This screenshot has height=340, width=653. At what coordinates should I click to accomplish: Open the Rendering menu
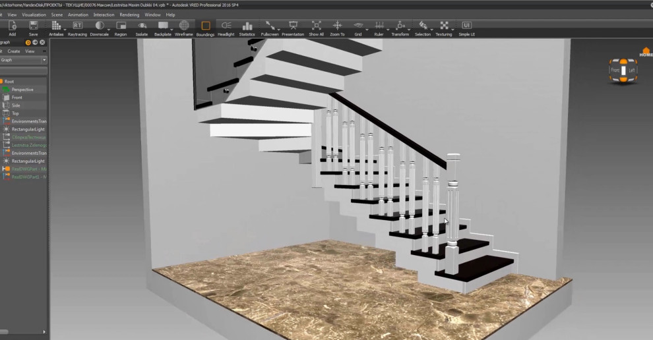[x=129, y=14]
